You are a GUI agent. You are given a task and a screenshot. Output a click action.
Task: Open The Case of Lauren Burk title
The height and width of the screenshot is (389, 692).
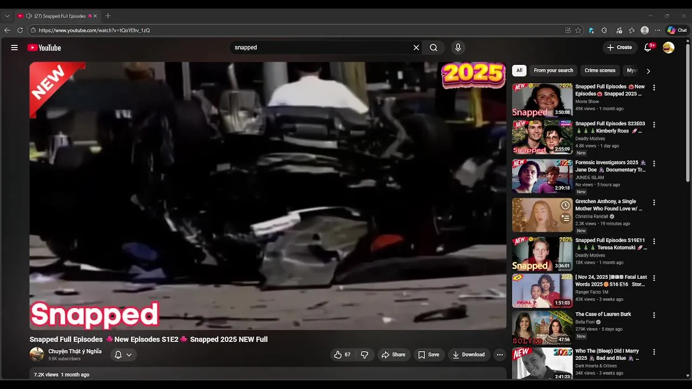coord(603,314)
